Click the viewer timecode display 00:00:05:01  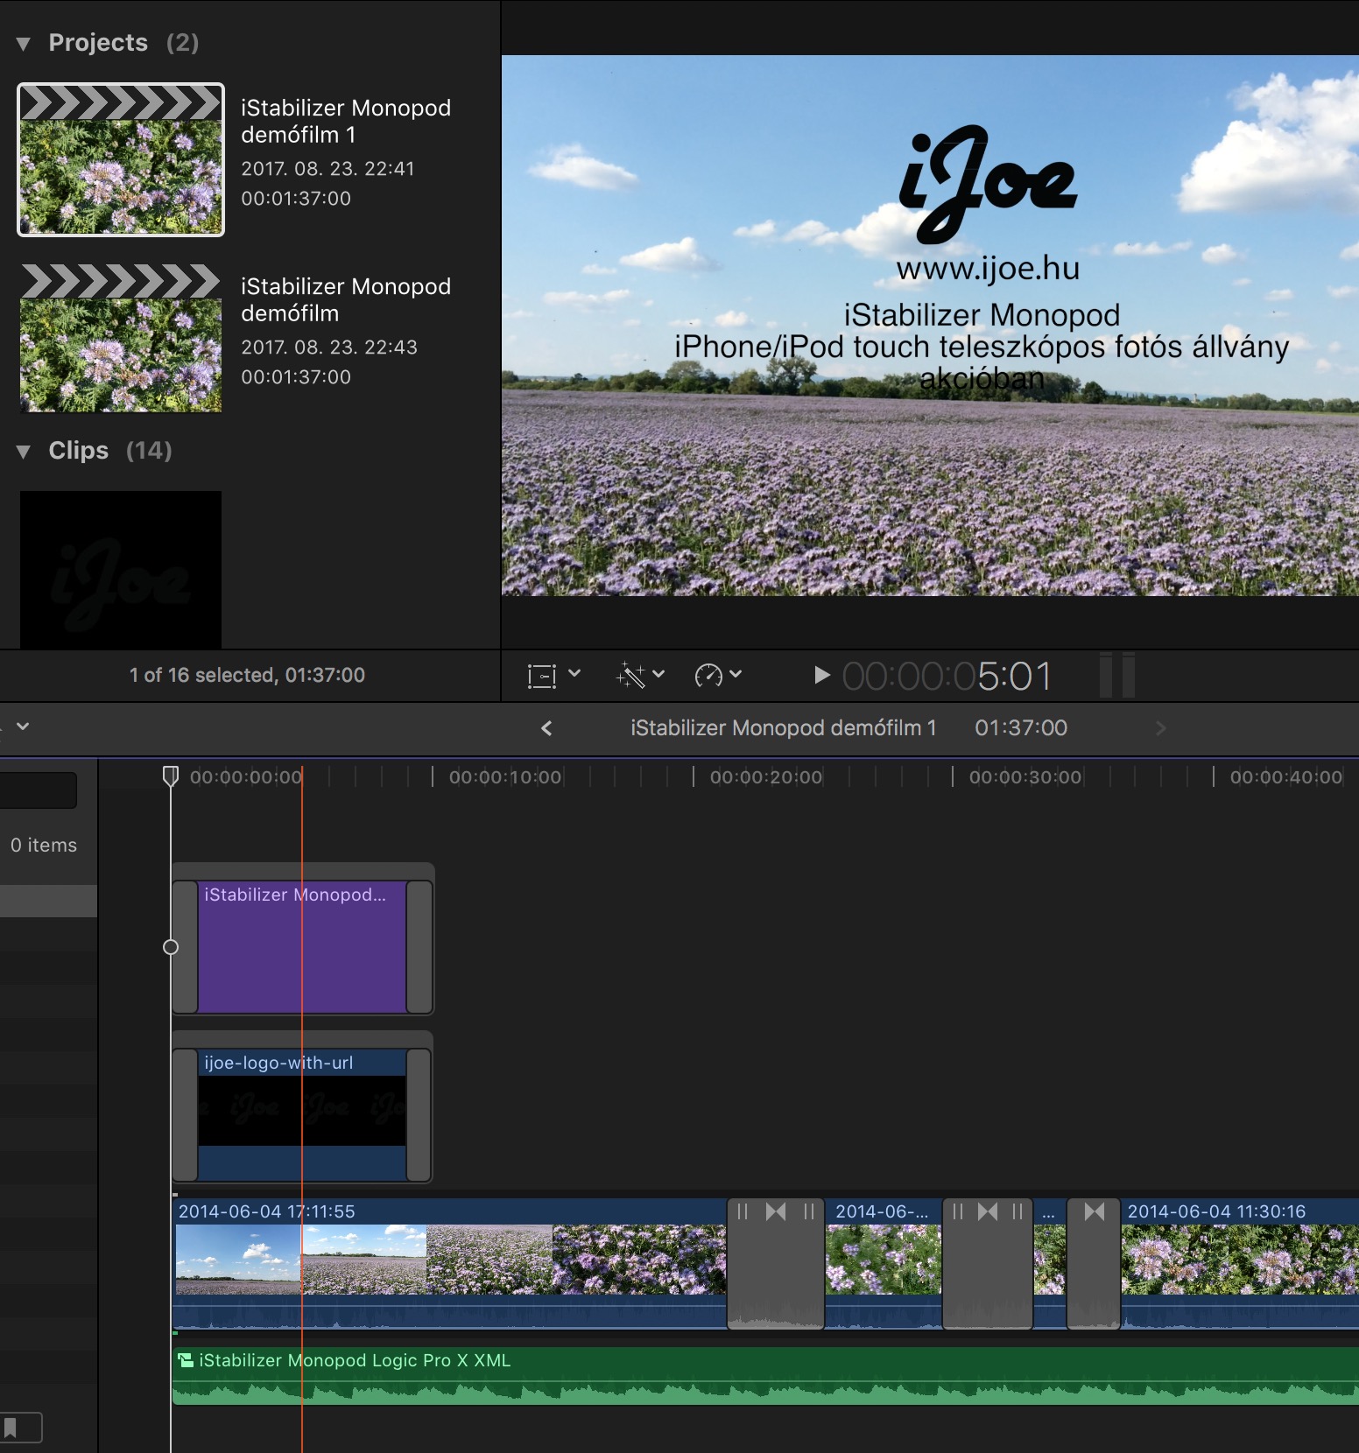947,676
